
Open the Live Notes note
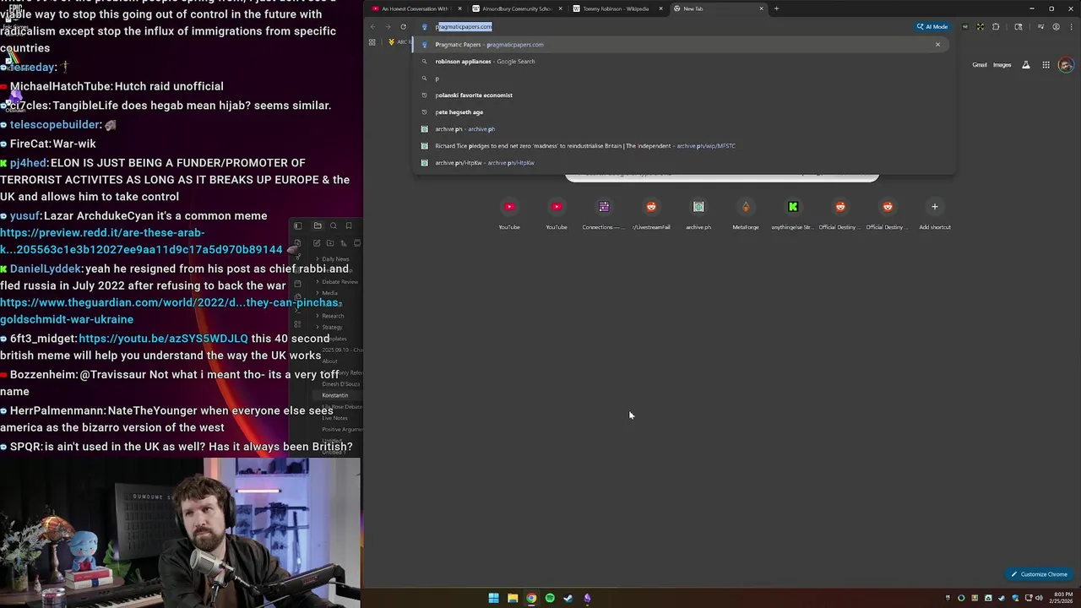click(334, 418)
